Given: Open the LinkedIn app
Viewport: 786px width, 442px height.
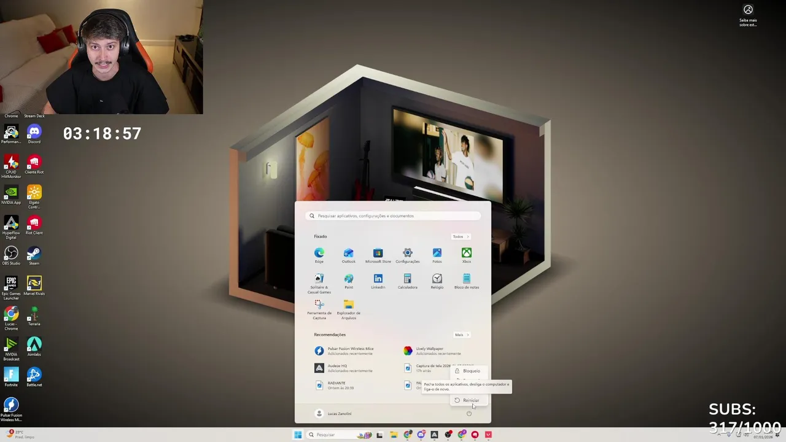Looking at the screenshot, I should (x=378, y=281).
